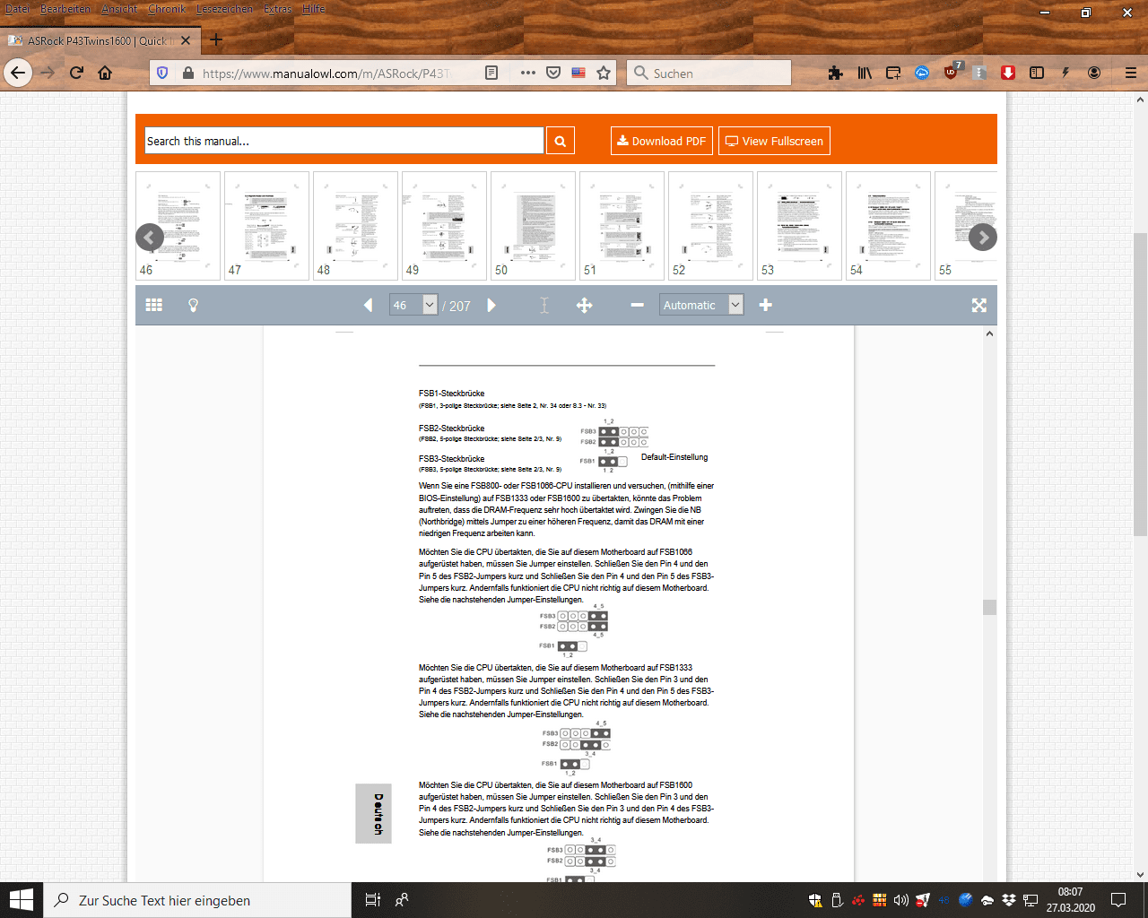This screenshot has width=1148, height=918.
Task: Open page 53 thumbnail
Action: [x=799, y=226]
